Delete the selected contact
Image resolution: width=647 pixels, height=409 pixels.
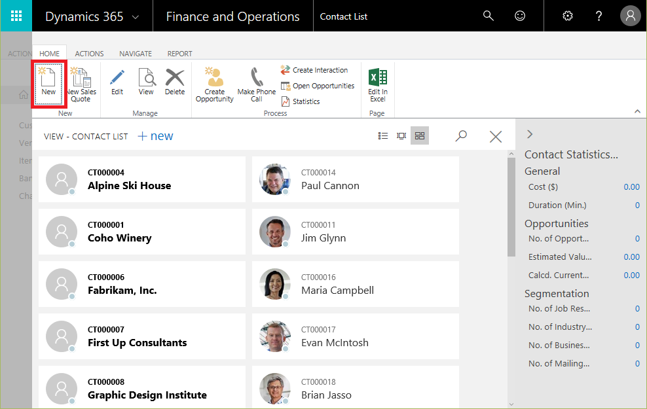(175, 82)
